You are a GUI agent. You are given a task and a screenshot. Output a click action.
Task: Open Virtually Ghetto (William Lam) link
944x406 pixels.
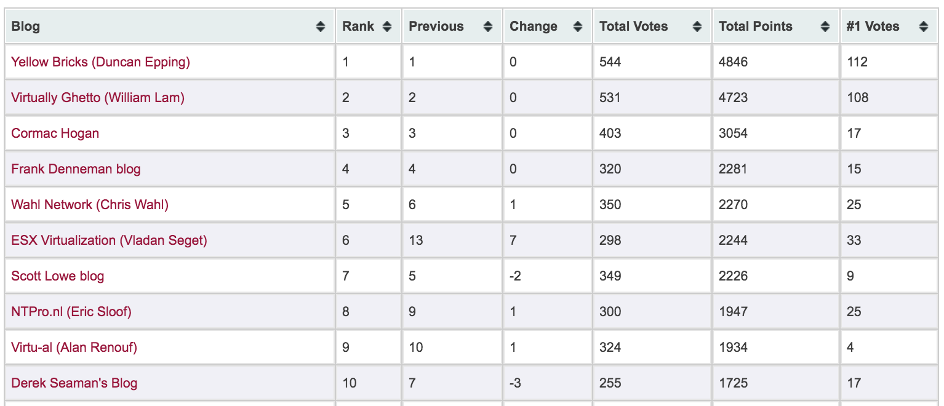98,98
